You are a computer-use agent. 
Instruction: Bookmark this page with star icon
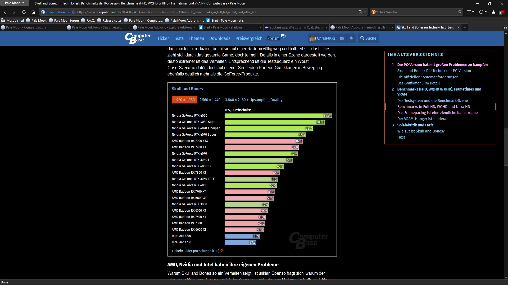click(360, 12)
